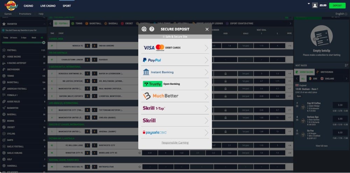The width and height of the screenshot is (350, 173).
Task: Expand the account dropdown arrow near balance
Action: (x=309, y=4)
